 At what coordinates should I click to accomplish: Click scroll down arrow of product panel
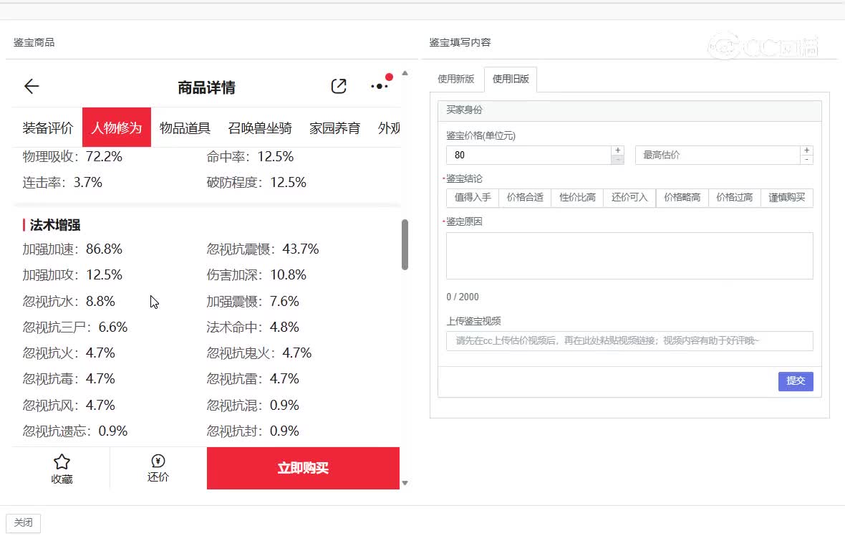point(405,483)
